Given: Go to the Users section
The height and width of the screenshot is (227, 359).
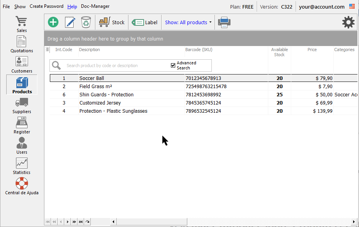Looking at the screenshot, I should coord(21,145).
